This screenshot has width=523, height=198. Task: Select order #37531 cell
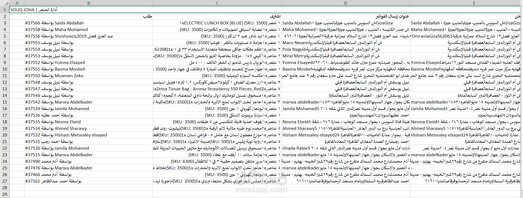[88, 141]
